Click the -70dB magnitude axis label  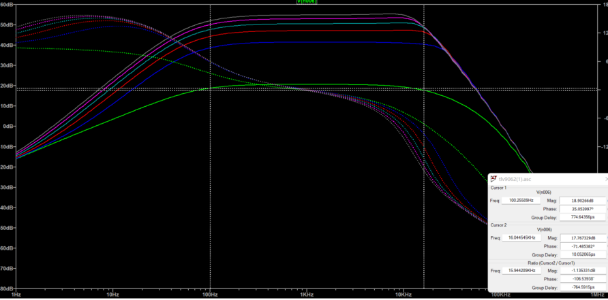pos(7,268)
